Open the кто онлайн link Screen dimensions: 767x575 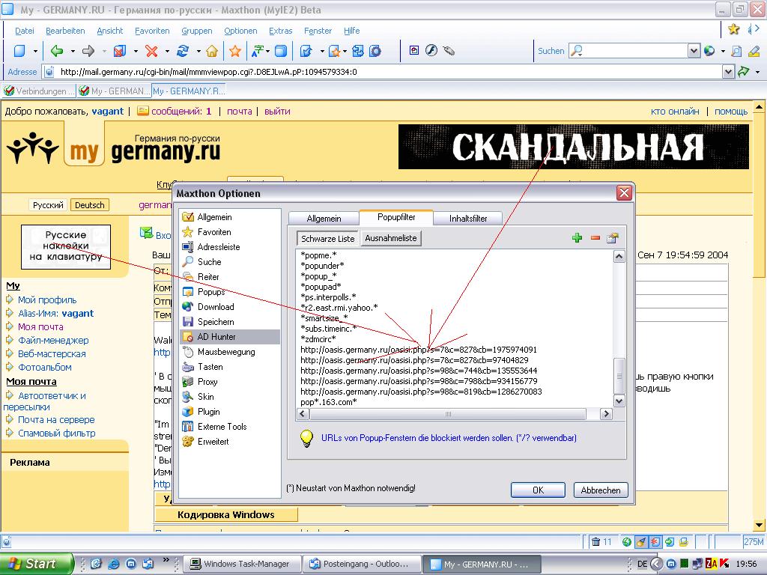[675, 112]
